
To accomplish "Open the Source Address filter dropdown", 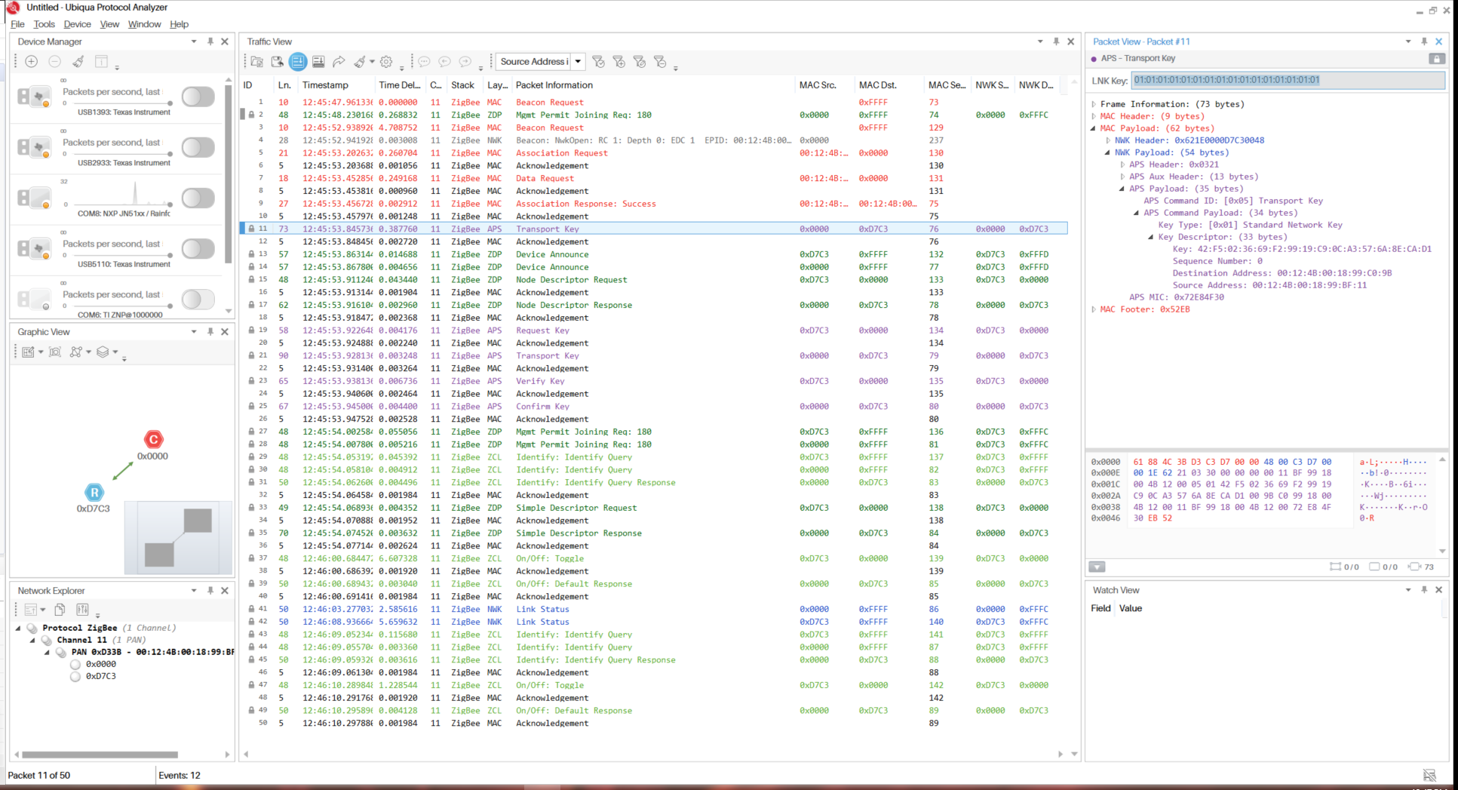I will 579,62.
